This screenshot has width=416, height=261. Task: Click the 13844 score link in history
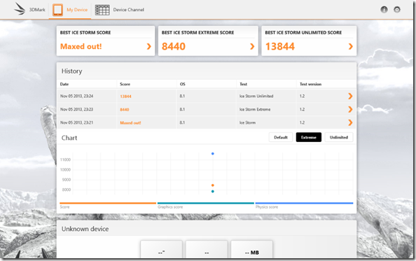coord(125,97)
